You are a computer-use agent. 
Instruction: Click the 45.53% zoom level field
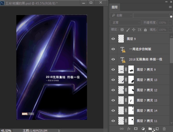(x=6, y=130)
